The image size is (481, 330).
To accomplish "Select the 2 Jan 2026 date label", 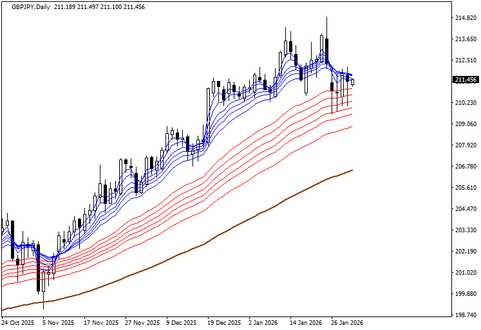I will [265, 323].
